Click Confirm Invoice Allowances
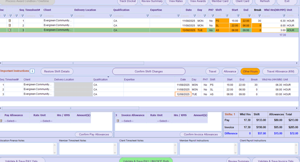 [x=201, y=134]
